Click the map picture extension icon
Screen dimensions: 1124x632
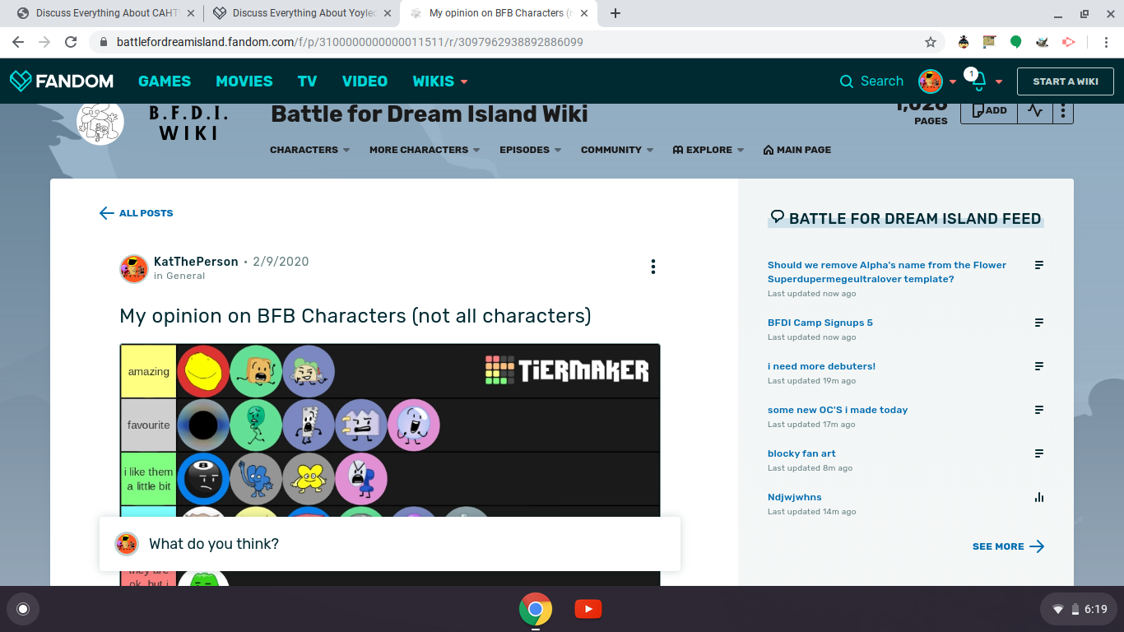tap(990, 42)
